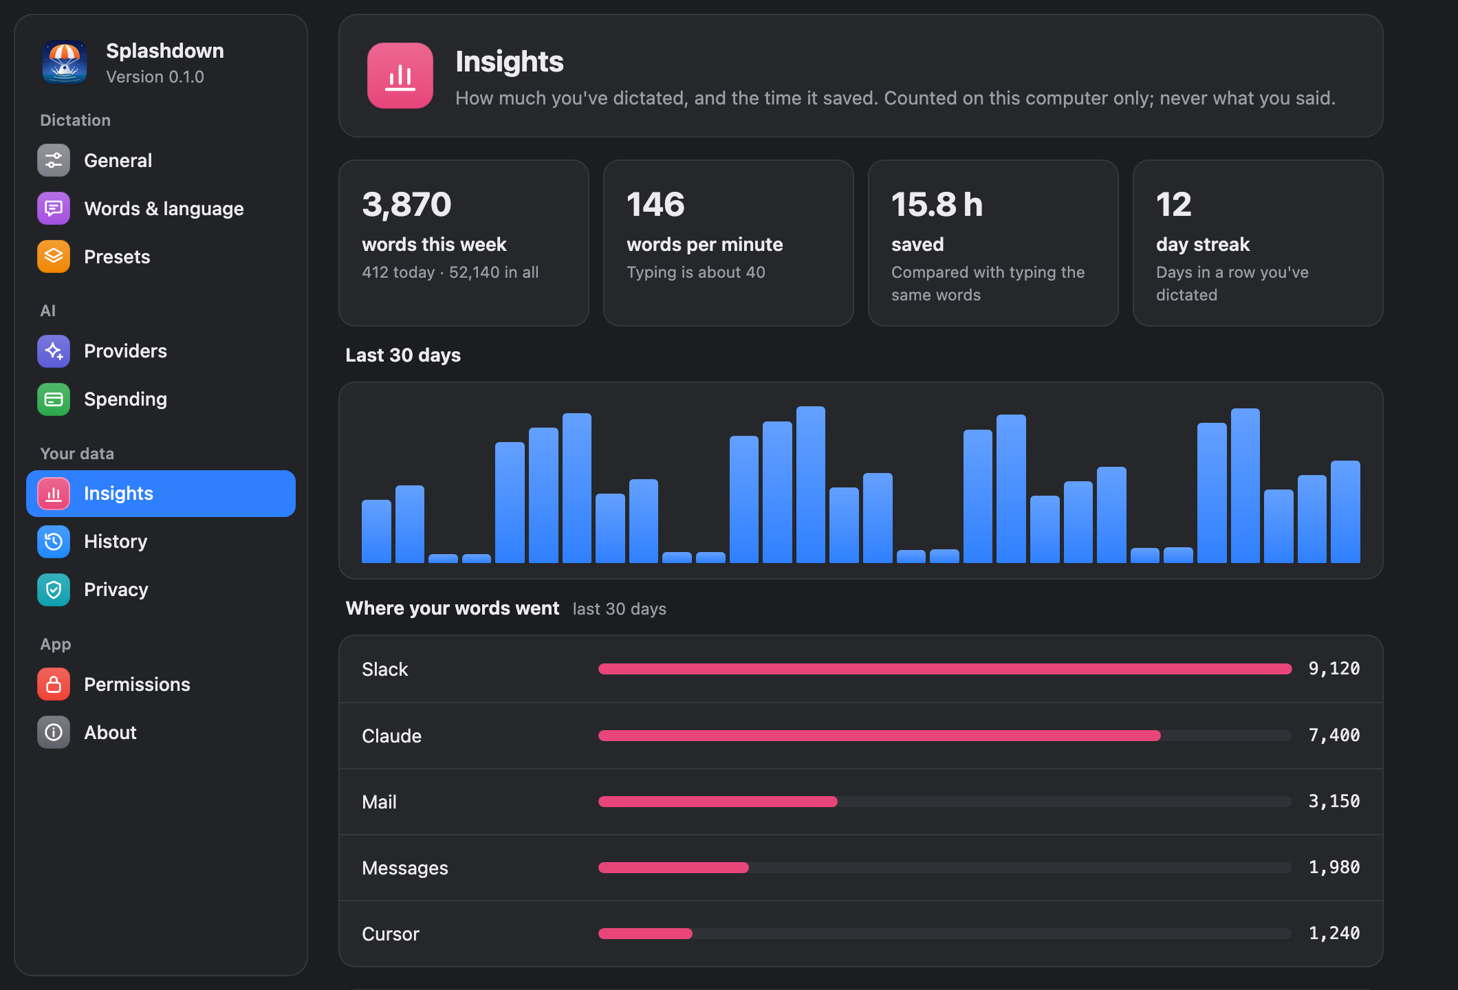Click the 'Version 0.1.0' text
The height and width of the screenshot is (990, 1458).
pyautogui.click(x=155, y=77)
